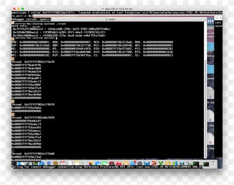This screenshot has height=185, width=234.
Task: Click address 0x00007fff926a9a6a under second thread
Action: (26, 108)
